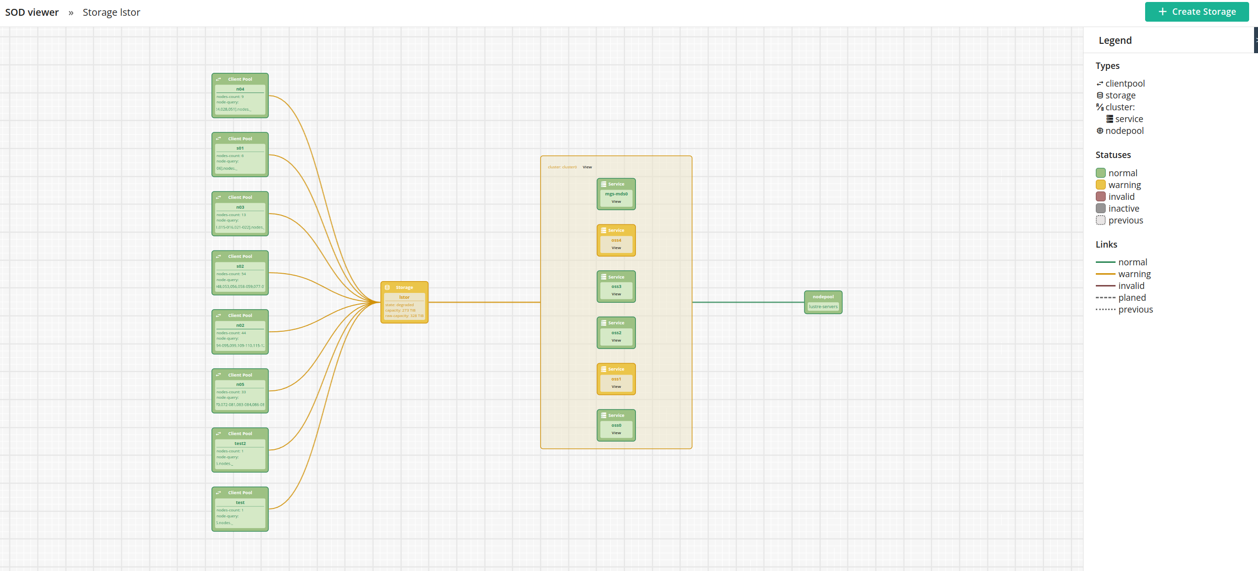Screen dimensions: 1258x571
Task: Click the normal link green line sample
Action: (x=1105, y=262)
